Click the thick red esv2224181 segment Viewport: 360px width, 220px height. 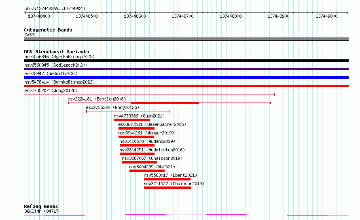[x=165, y=103]
